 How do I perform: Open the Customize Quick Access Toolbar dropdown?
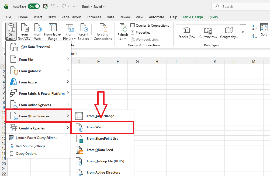(x=74, y=6)
